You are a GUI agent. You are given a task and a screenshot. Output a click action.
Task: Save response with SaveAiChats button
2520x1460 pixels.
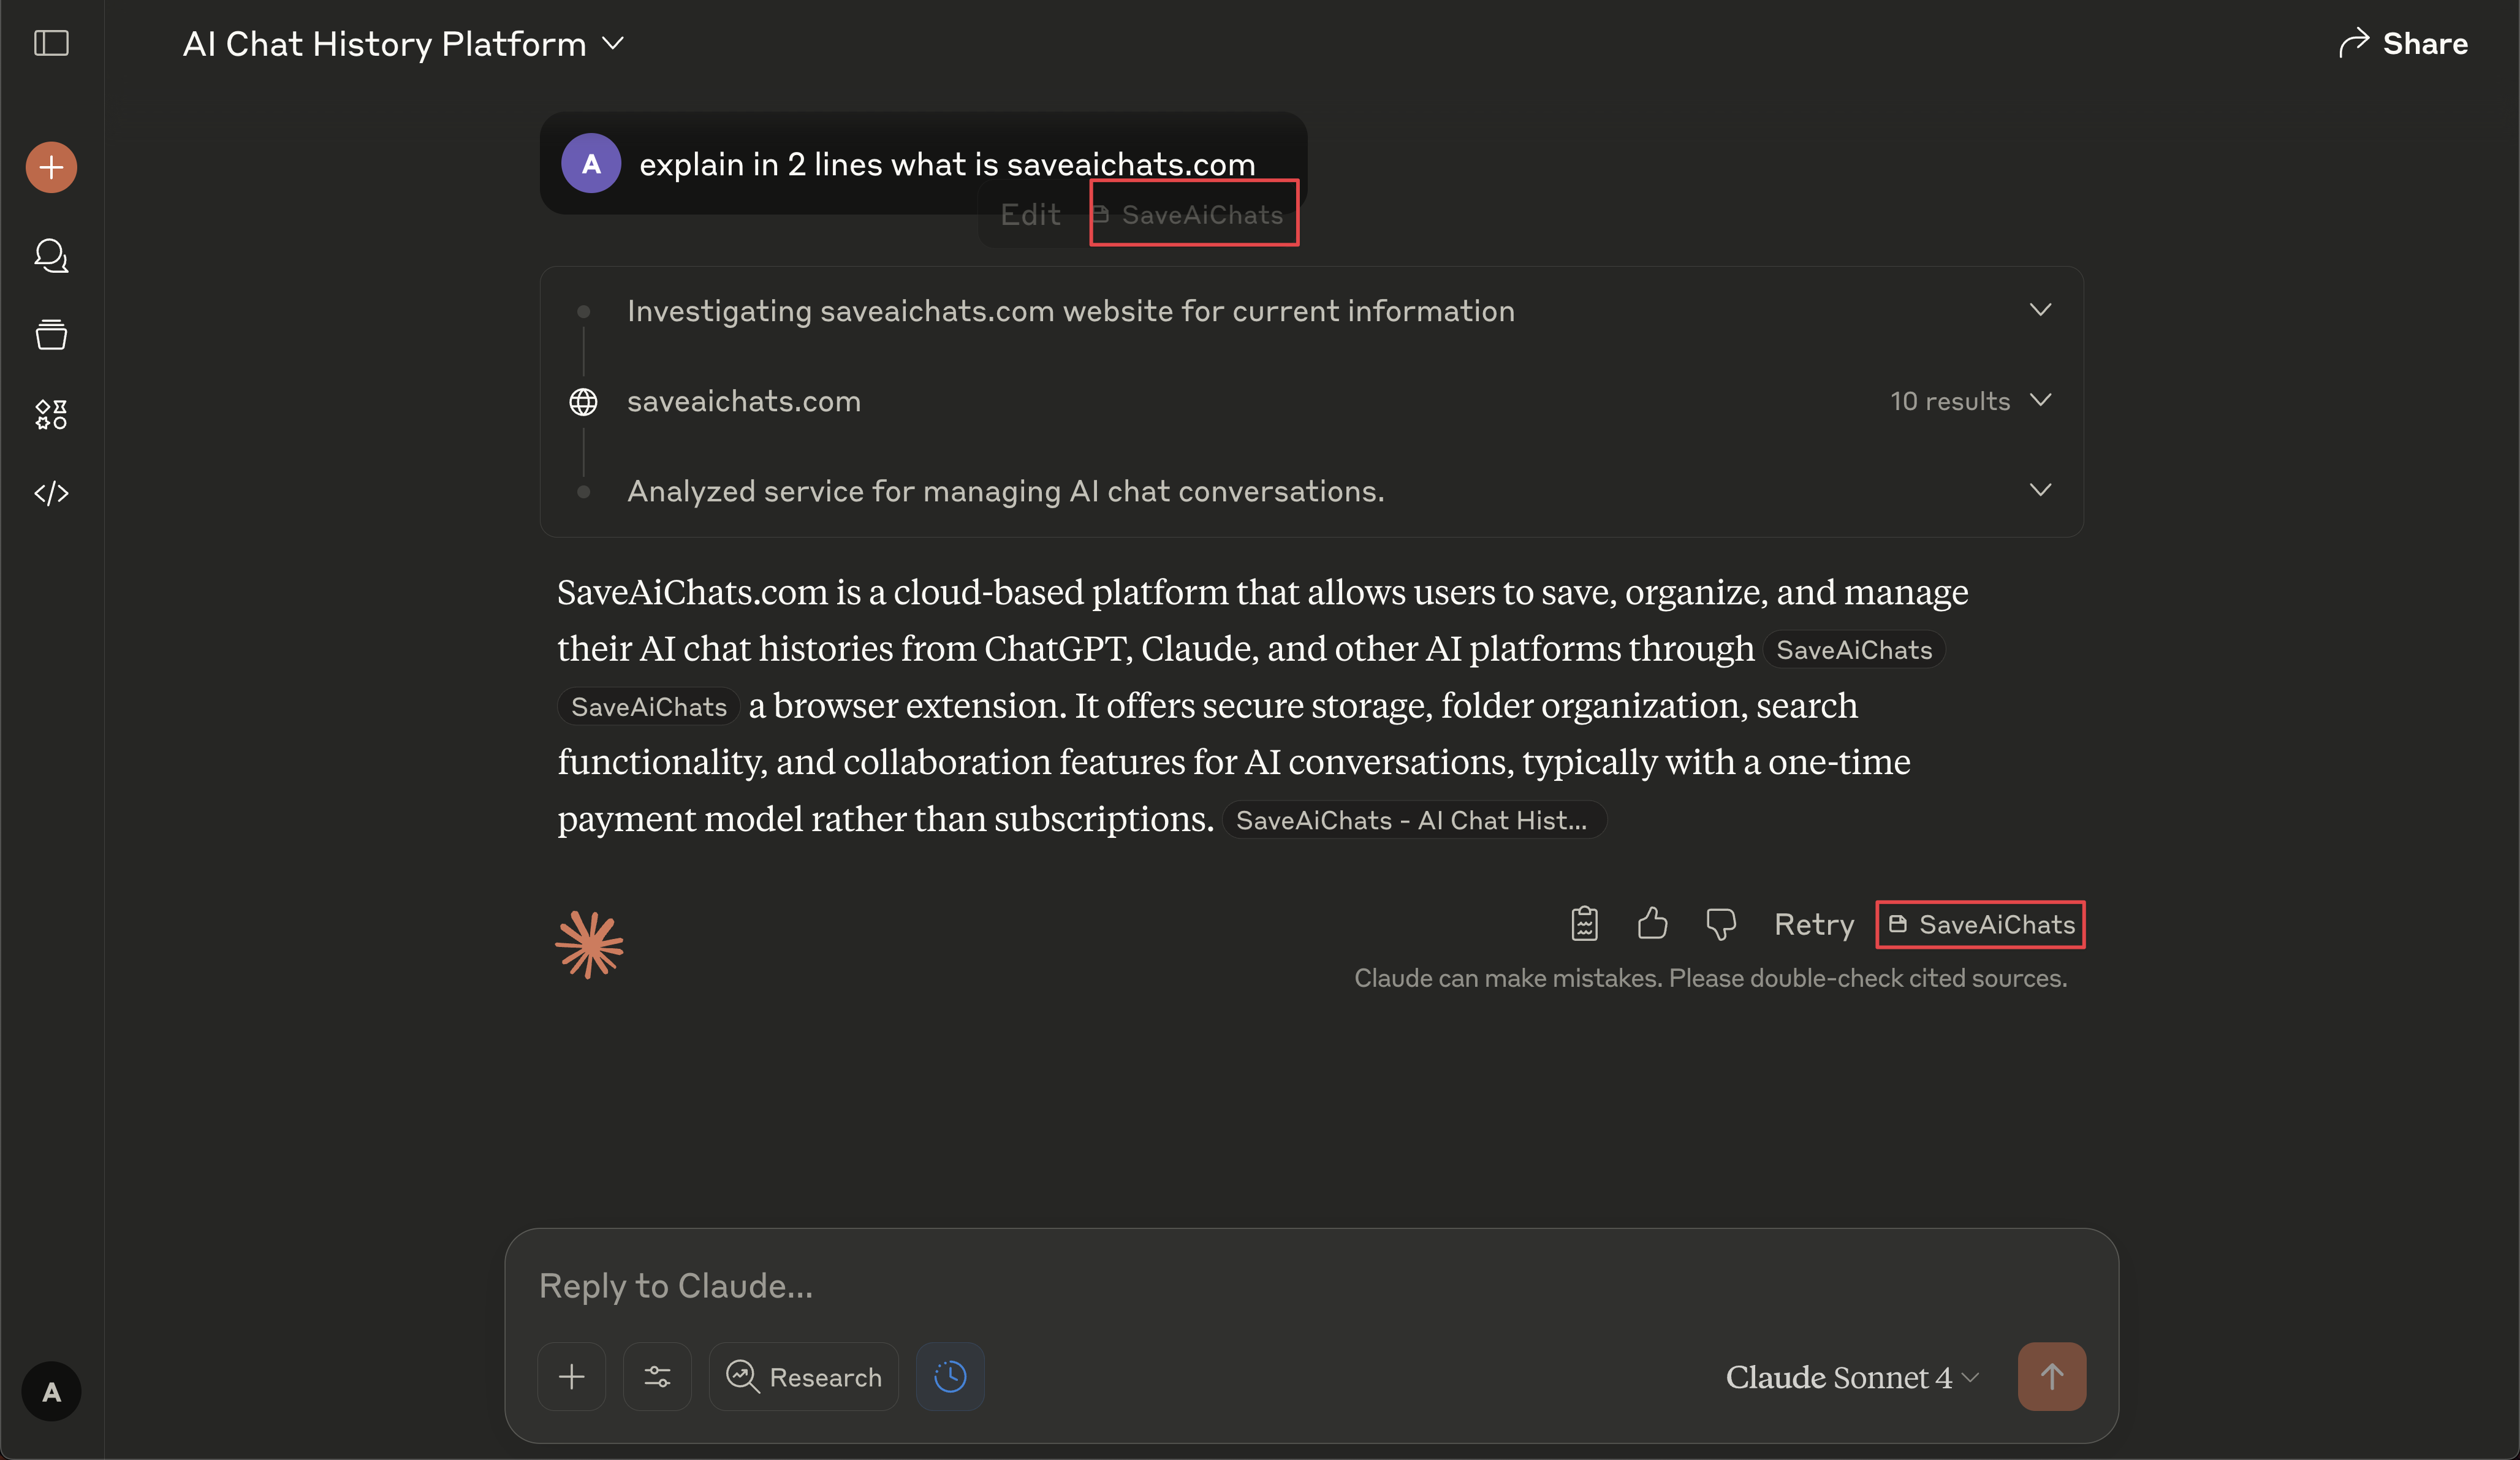pyautogui.click(x=1980, y=924)
